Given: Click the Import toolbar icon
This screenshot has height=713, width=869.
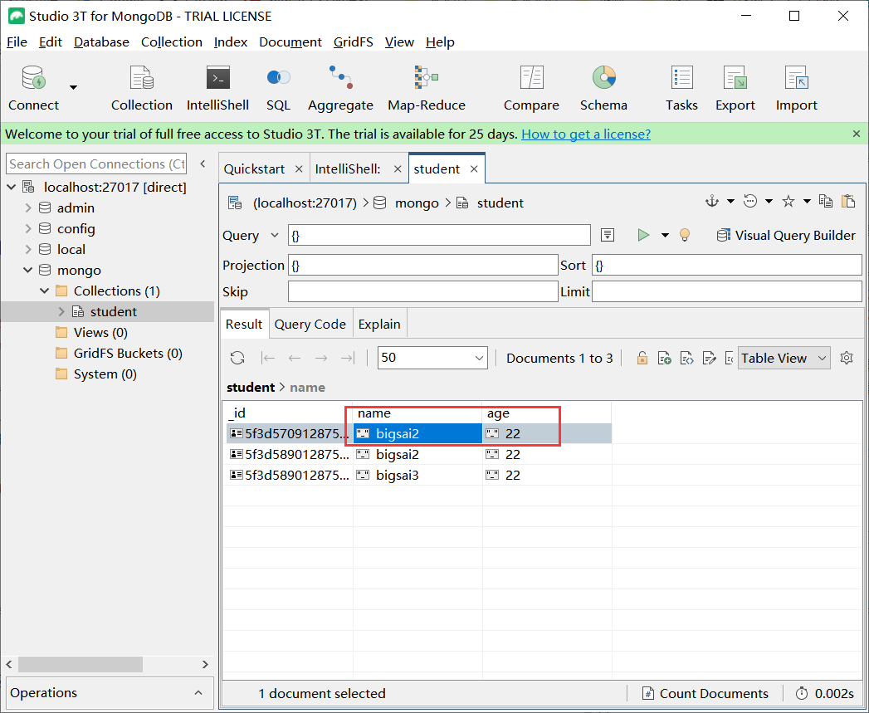Looking at the screenshot, I should (797, 78).
